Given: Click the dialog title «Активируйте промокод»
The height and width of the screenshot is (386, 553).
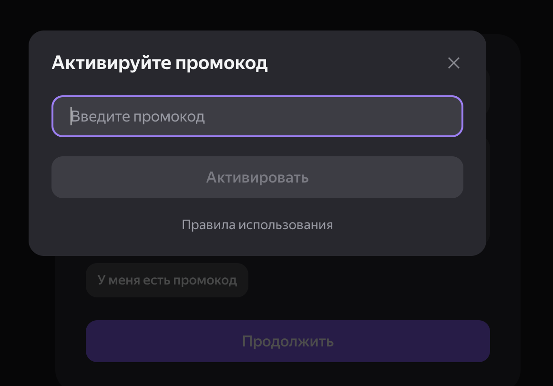Looking at the screenshot, I should coord(160,62).
